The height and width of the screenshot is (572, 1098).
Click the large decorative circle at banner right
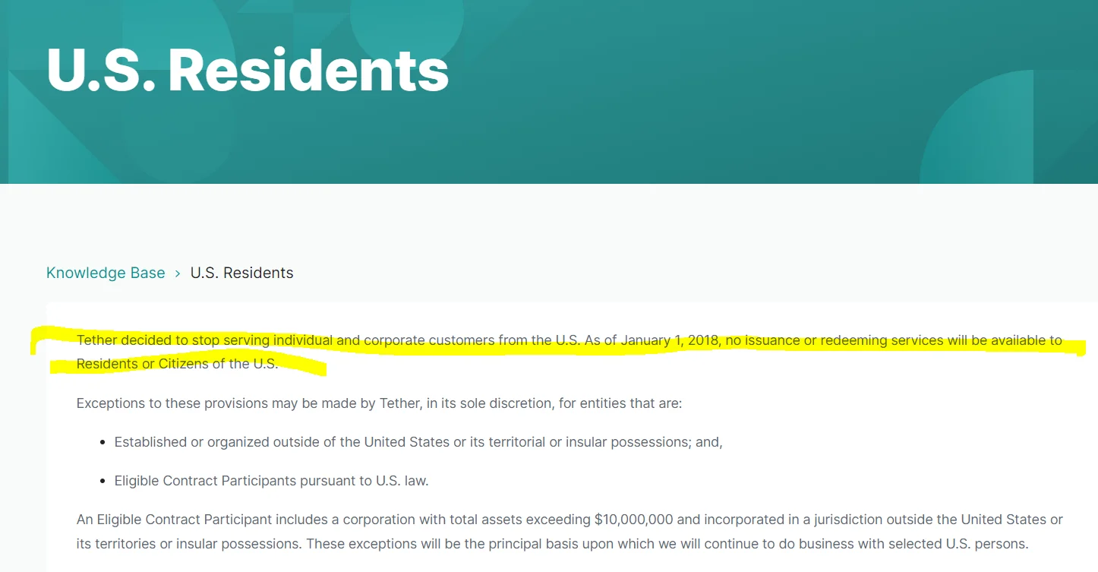(1008, 128)
